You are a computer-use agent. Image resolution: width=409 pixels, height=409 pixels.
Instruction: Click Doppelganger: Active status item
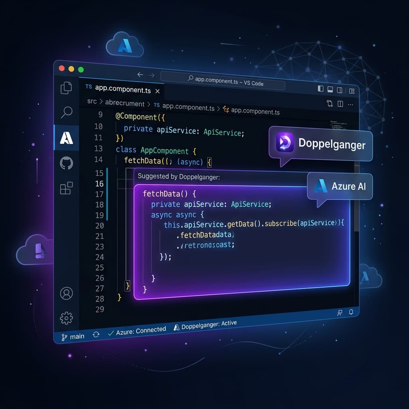(x=205, y=325)
